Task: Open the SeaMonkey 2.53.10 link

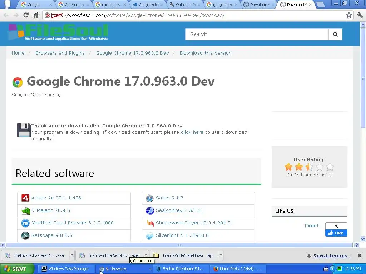Action: point(179,210)
